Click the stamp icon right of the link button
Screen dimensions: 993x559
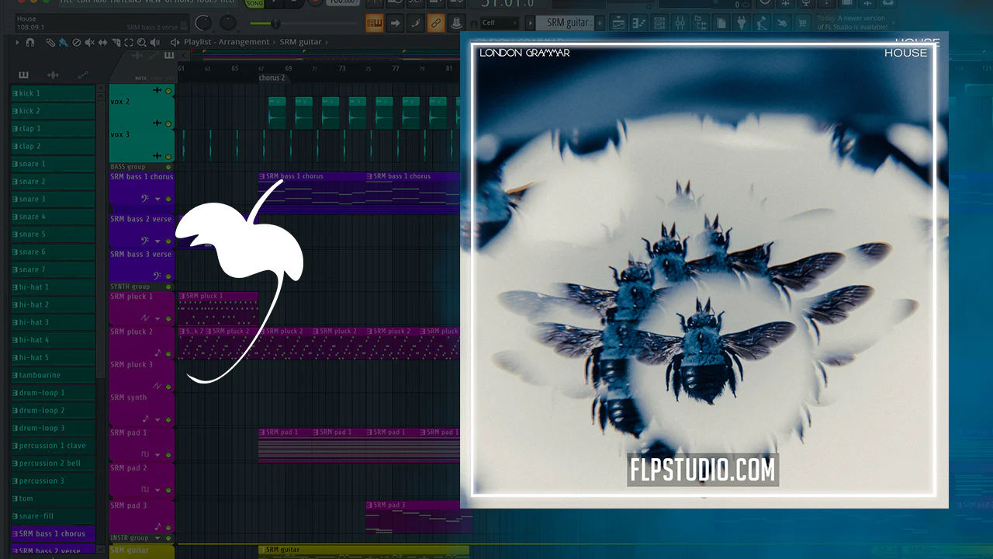[456, 23]
